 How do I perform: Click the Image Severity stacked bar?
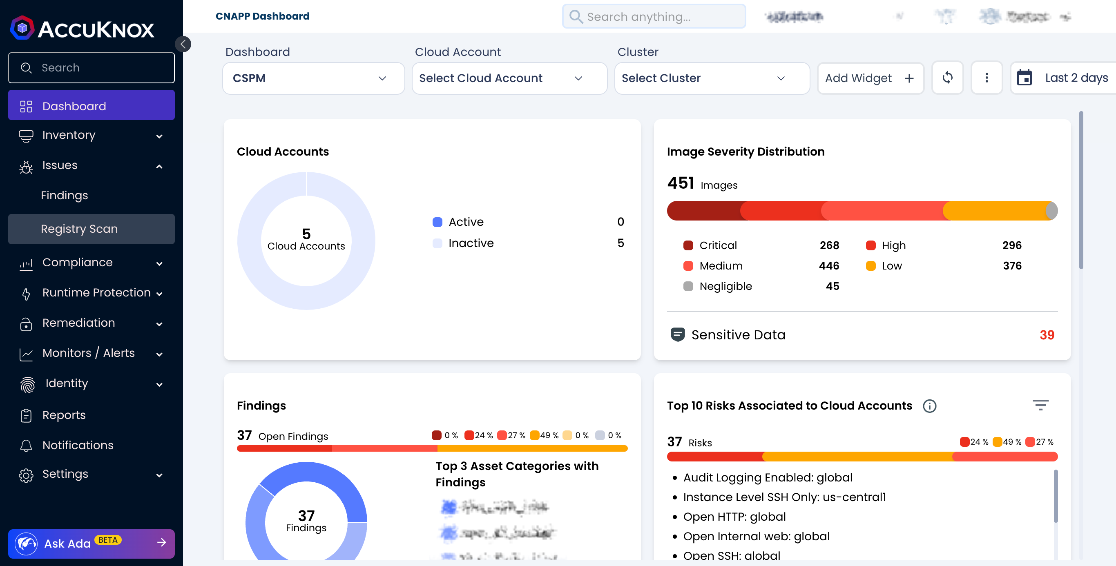click(x=862, y=211)
